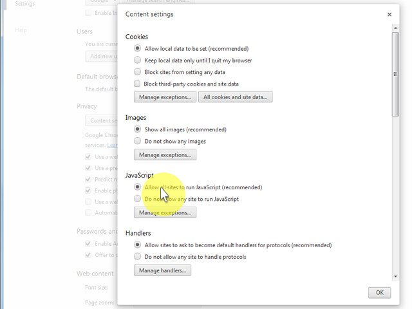Select Block sites from setting any data
The width and height of the screenshot is (412, 309).
tap(138, 72)
